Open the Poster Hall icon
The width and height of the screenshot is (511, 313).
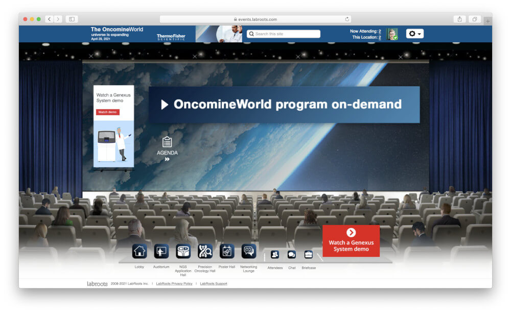pos(227,251)
